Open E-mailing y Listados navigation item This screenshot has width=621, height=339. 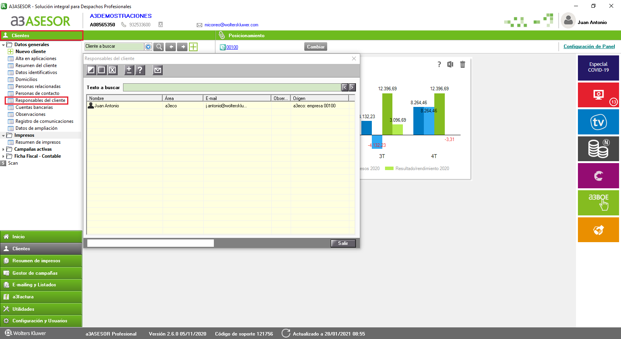pyautogui.click(x=41, y=285)
